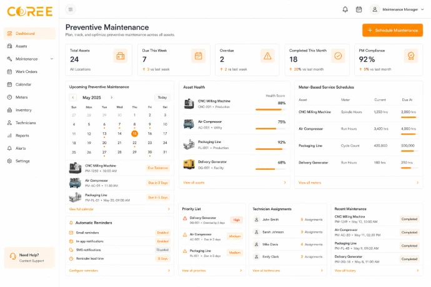Click the Mike Davis avatar icon

point(256,245)
